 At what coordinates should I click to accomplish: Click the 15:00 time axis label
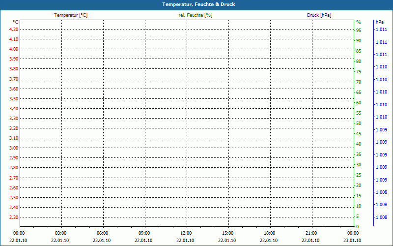coord(227,233)
